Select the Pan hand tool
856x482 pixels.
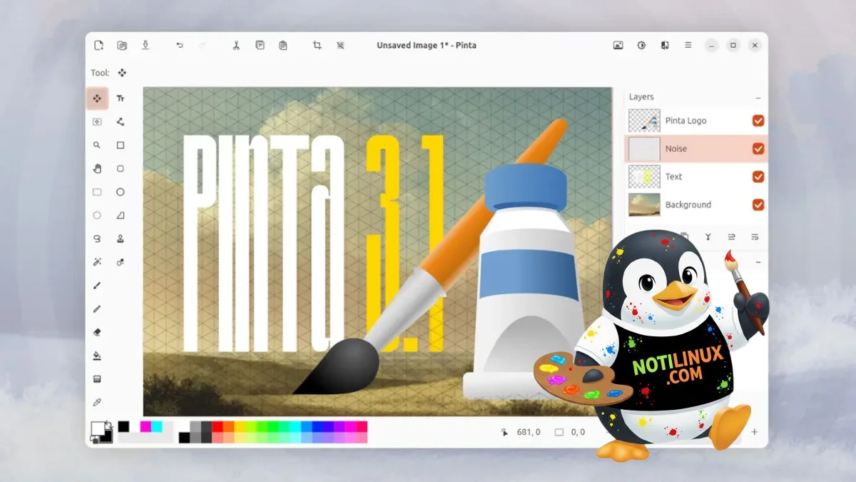pos(97,169)
